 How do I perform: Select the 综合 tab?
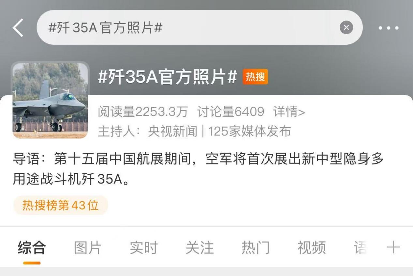click(x=32, y=248)
